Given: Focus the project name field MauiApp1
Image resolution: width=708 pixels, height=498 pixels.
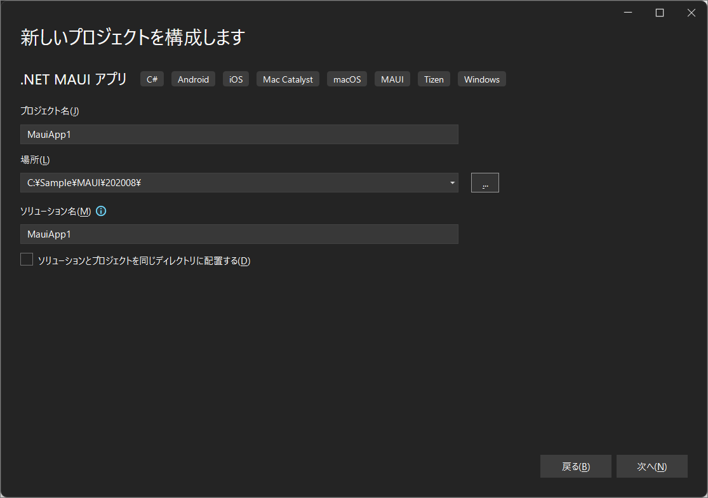Looking at the screenshot, I should [239, 135].
